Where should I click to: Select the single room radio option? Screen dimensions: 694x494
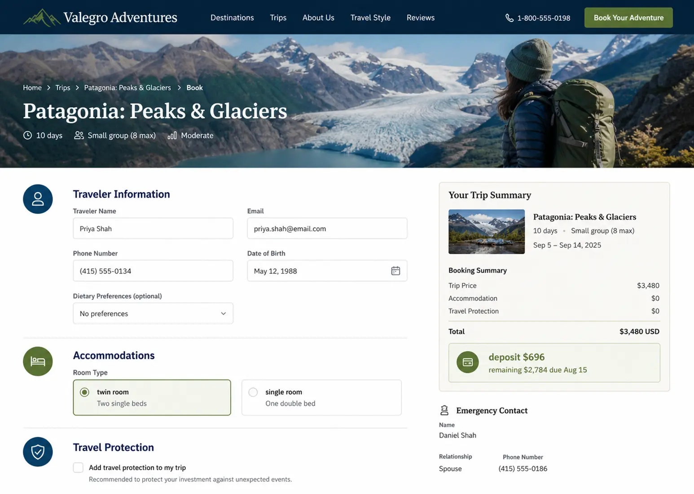[x=253, y=392]
